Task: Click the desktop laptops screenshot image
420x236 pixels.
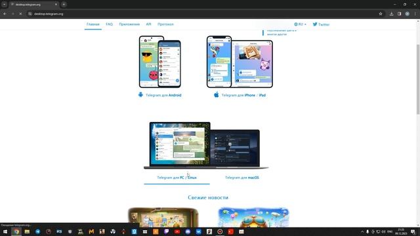Action: click(x=206, y=146)
